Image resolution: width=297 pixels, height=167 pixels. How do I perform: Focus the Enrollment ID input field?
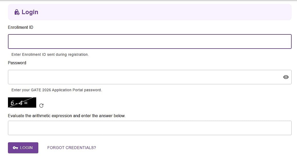[150, 42]
